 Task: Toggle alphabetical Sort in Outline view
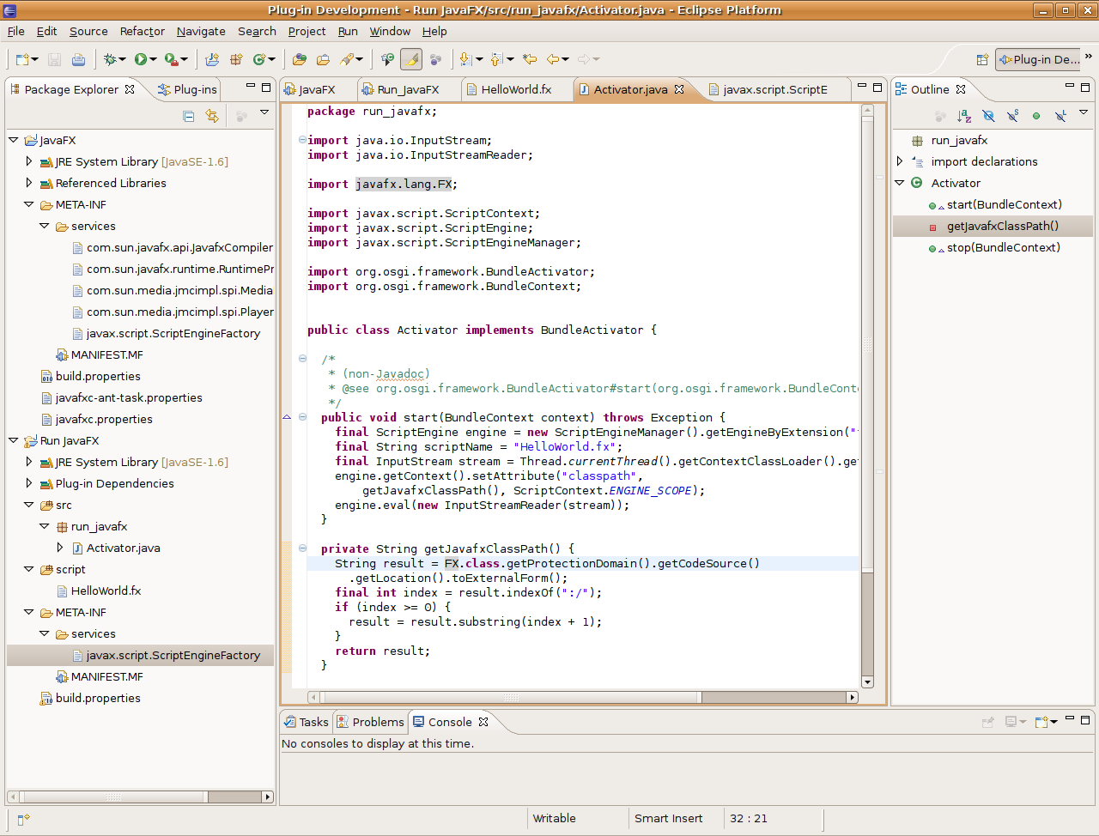[x=964, y=116]
